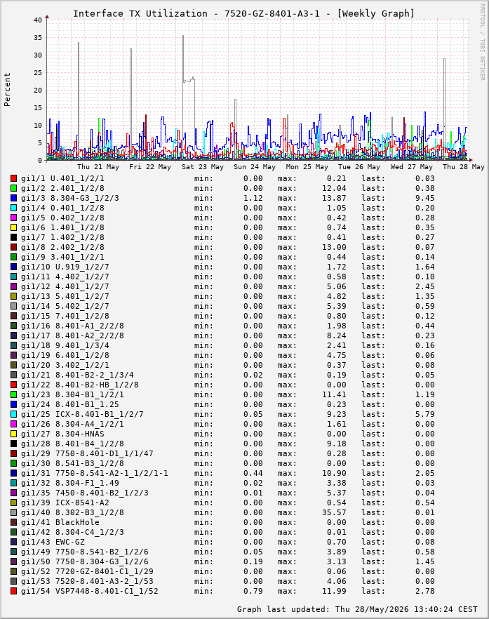The height and width of the screenshot is (619, 489).
Task: Click the legend label gi1/16 8.401-A1_2/2/8
Action: coord(72,326)
